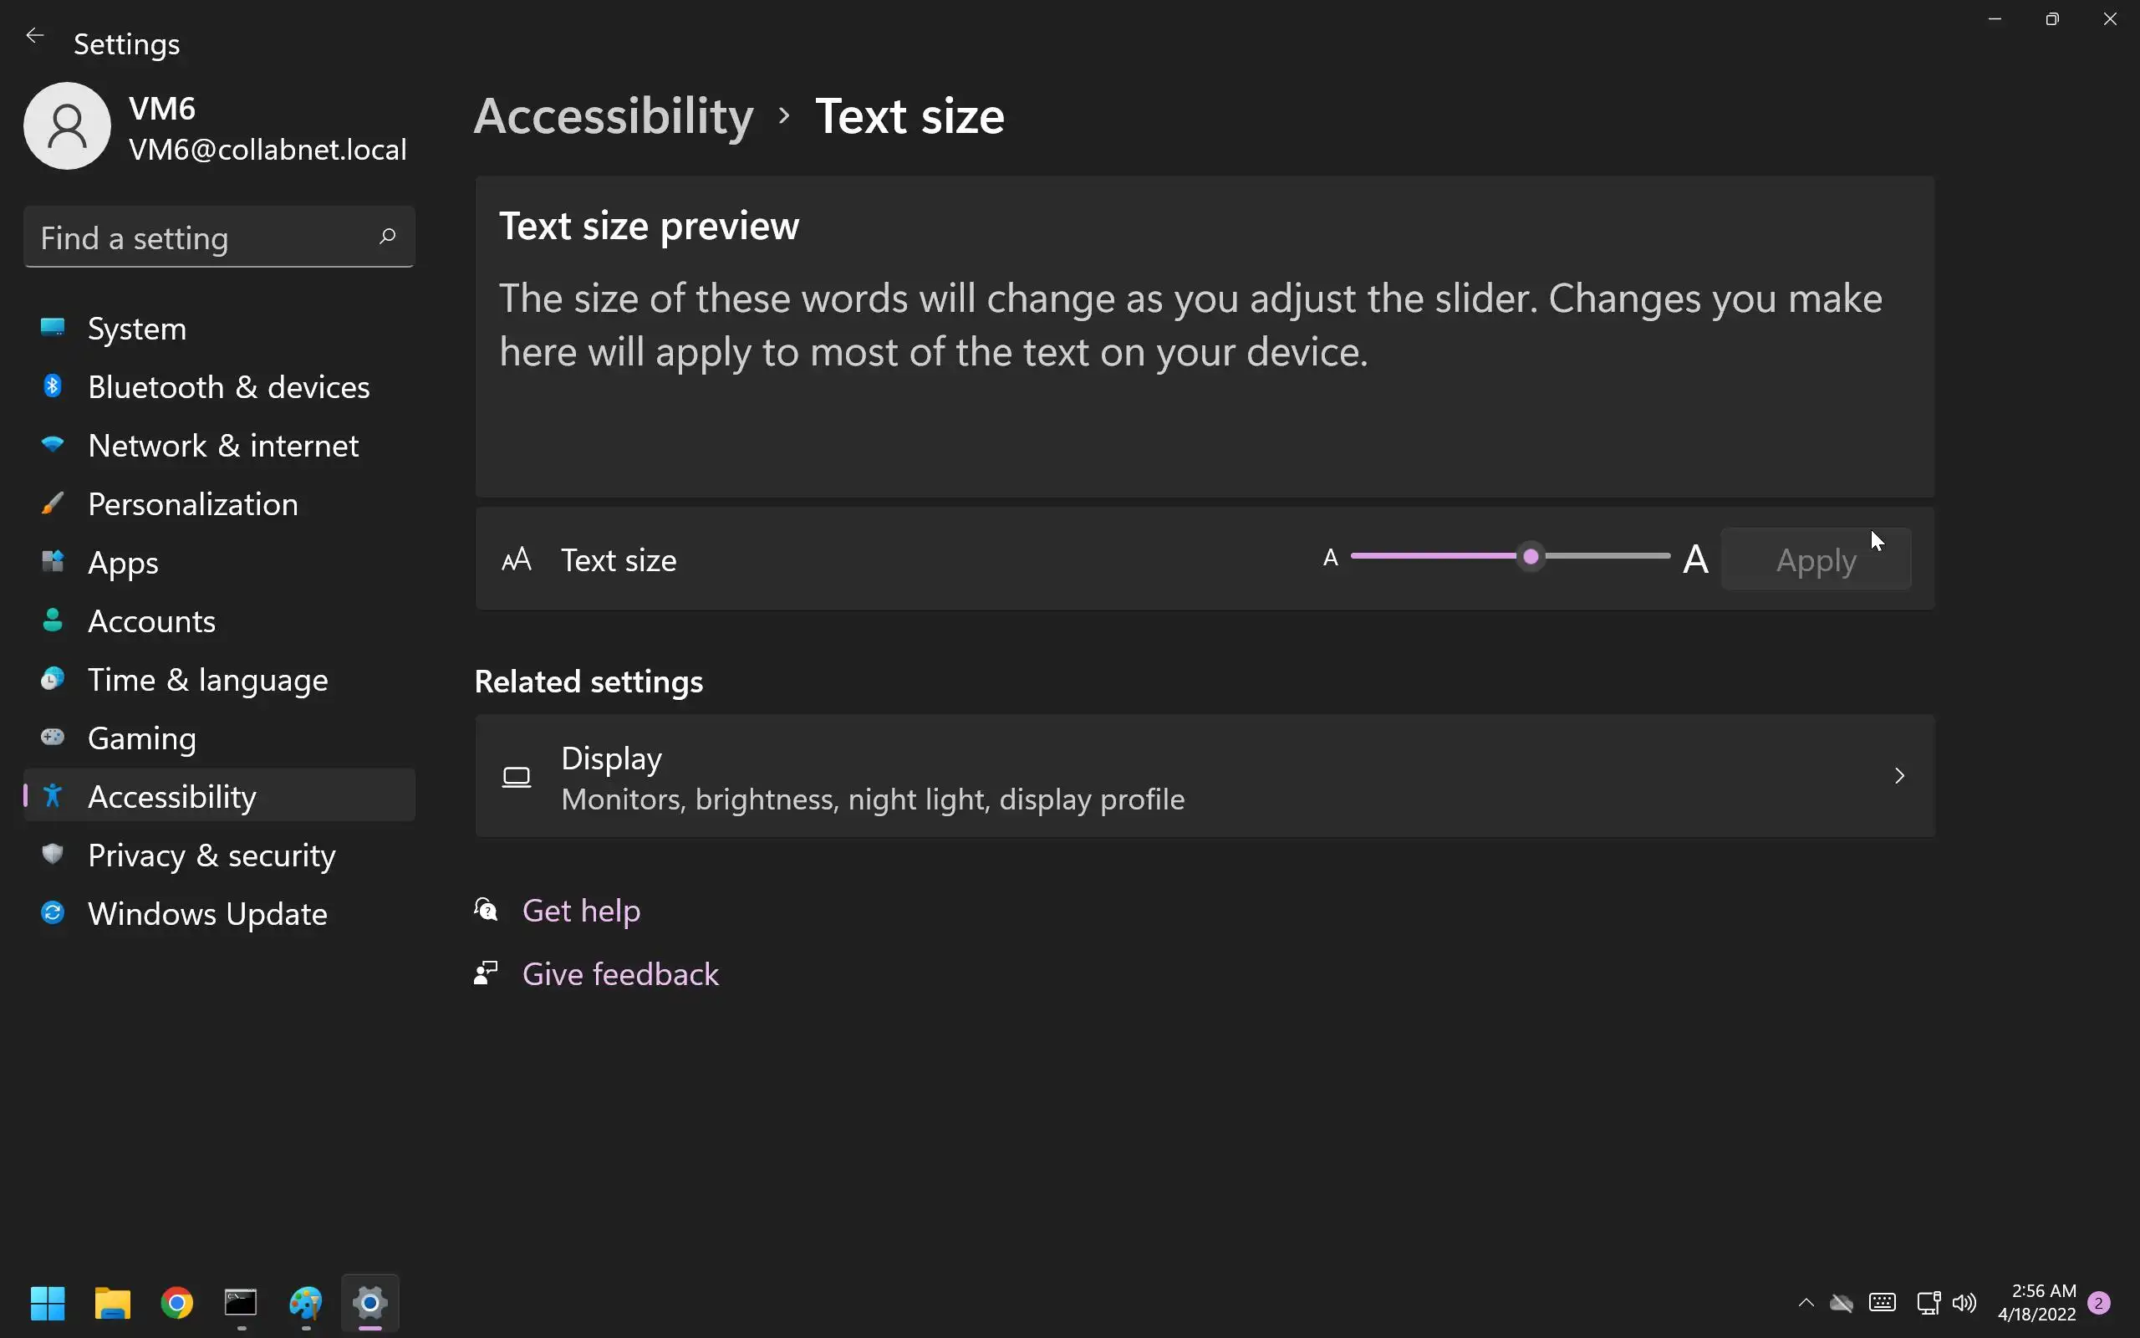Open Privacy & security section
Image resolution: width=2140 pixels, height=1338 pixels.
(x=211, y=855)
